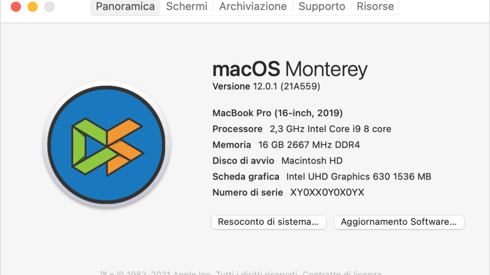Click the Versione 12.0.1 text
This screenshot has height=275, width=490.
coord(266,87)
